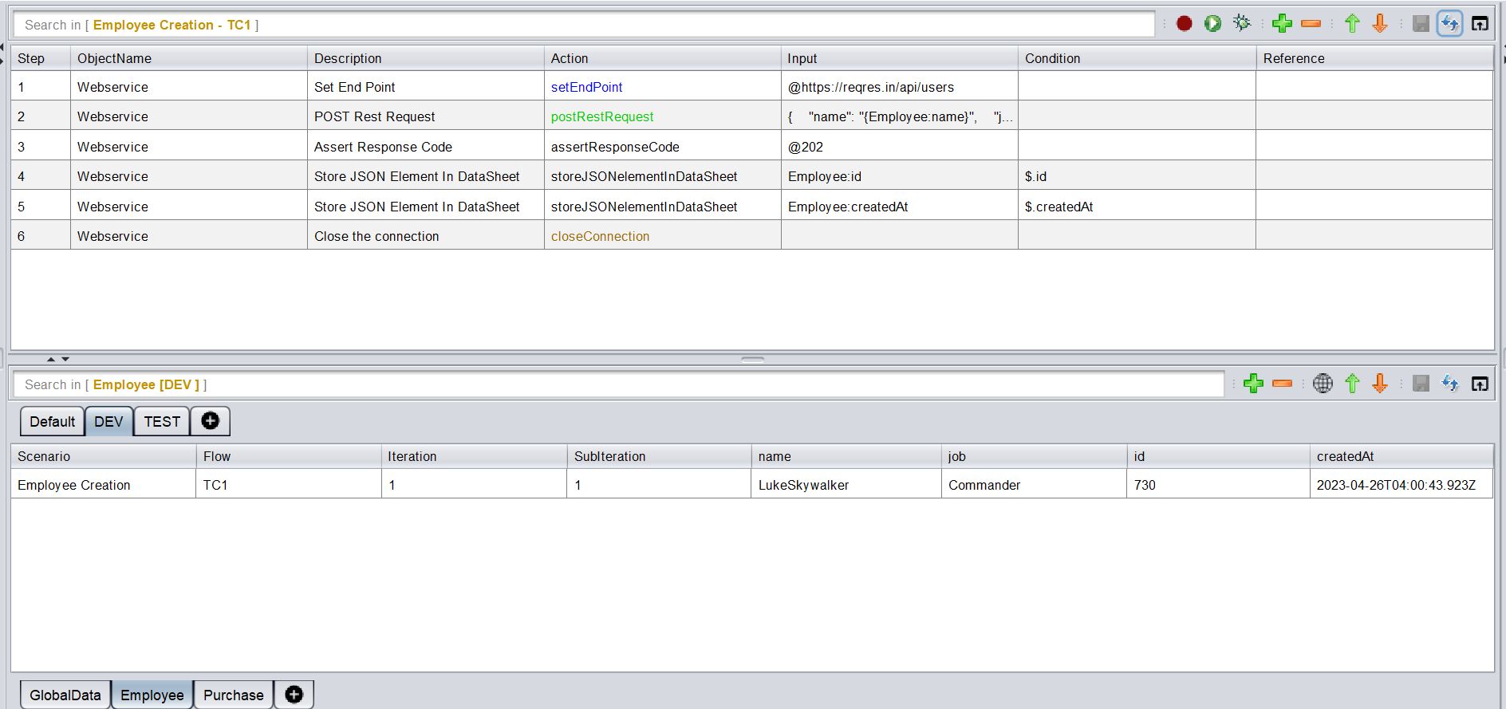Click the Webservice object in step 1

pos(189,87)
